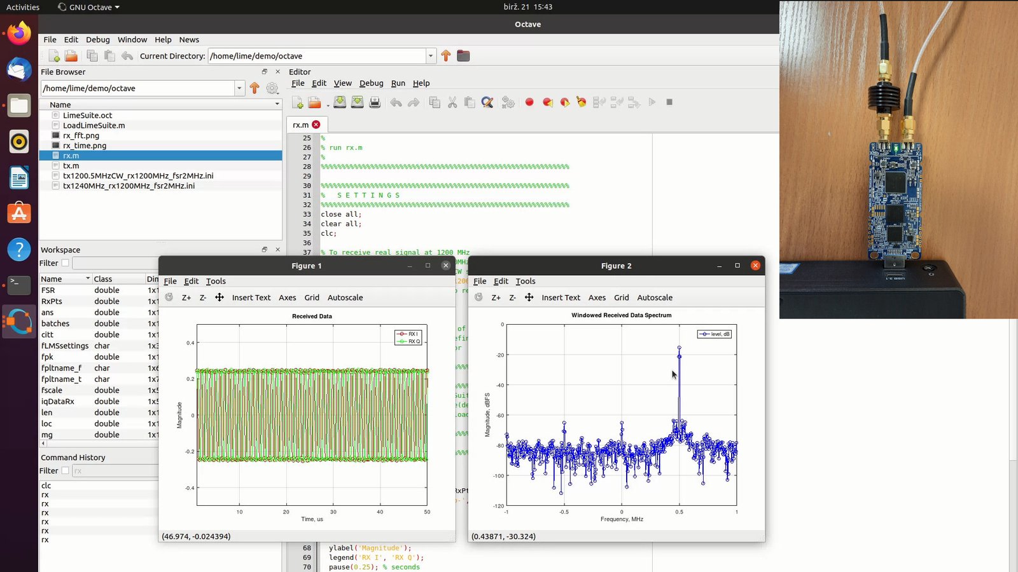Click New Script icon in main Octave toolbar
Viewport: 1018px width, 572px height.
[x=54, y=56]
